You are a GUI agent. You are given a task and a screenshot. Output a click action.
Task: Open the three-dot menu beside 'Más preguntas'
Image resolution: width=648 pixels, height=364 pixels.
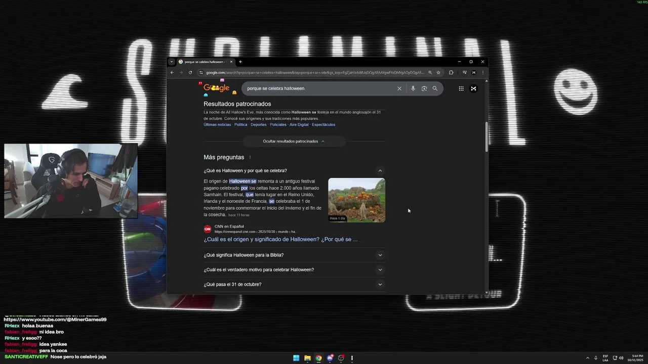point(250,157)
